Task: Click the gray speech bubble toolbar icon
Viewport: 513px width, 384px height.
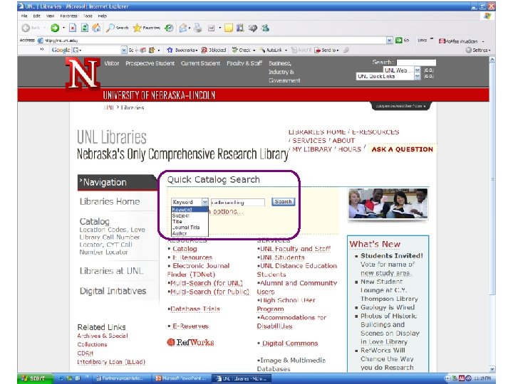Action: coord(252,28)
